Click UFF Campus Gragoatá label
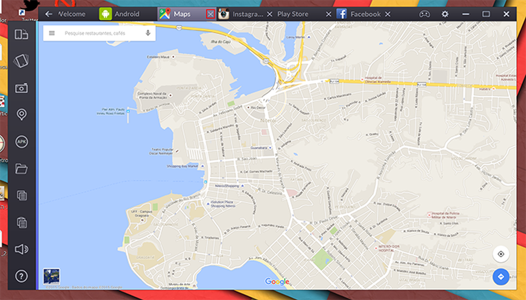 click(x=142, y=214)
